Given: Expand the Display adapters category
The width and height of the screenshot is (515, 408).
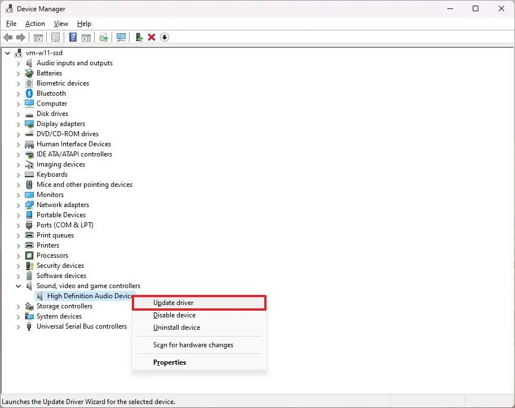Looking at the screenshot, I should tap(18, 123).
